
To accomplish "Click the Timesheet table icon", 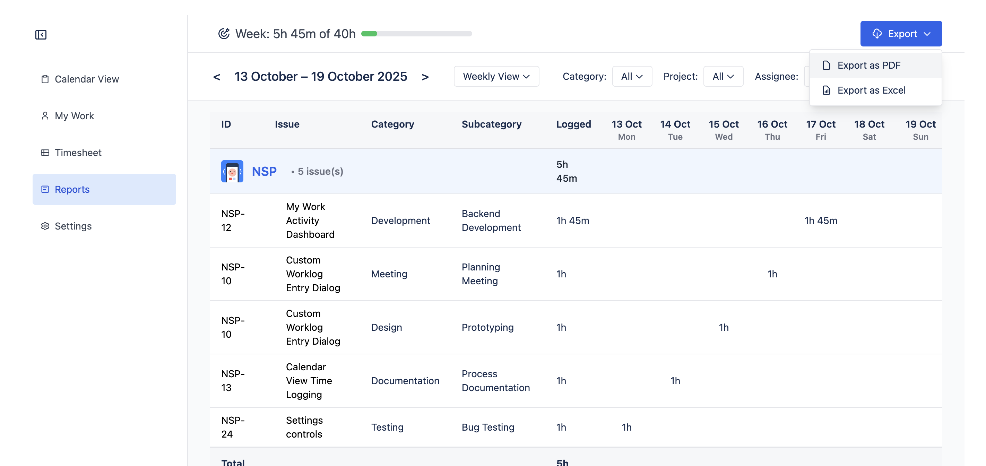I will 45,153.
